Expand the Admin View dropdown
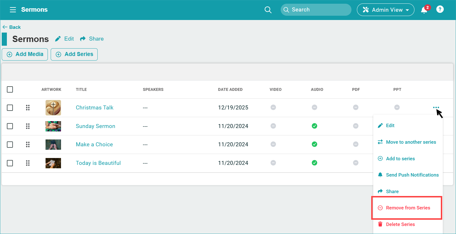 tap(385, 10)
